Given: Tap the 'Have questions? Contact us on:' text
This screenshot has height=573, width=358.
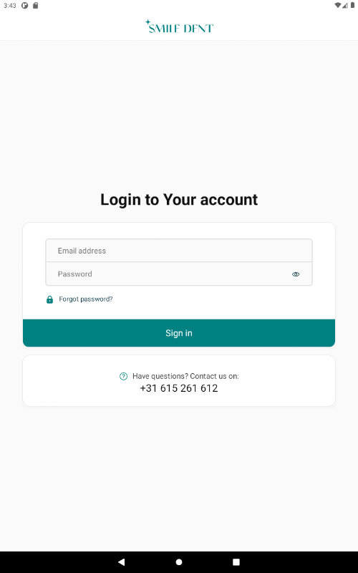Looking at the screenshot, I should tap(185, 376).
